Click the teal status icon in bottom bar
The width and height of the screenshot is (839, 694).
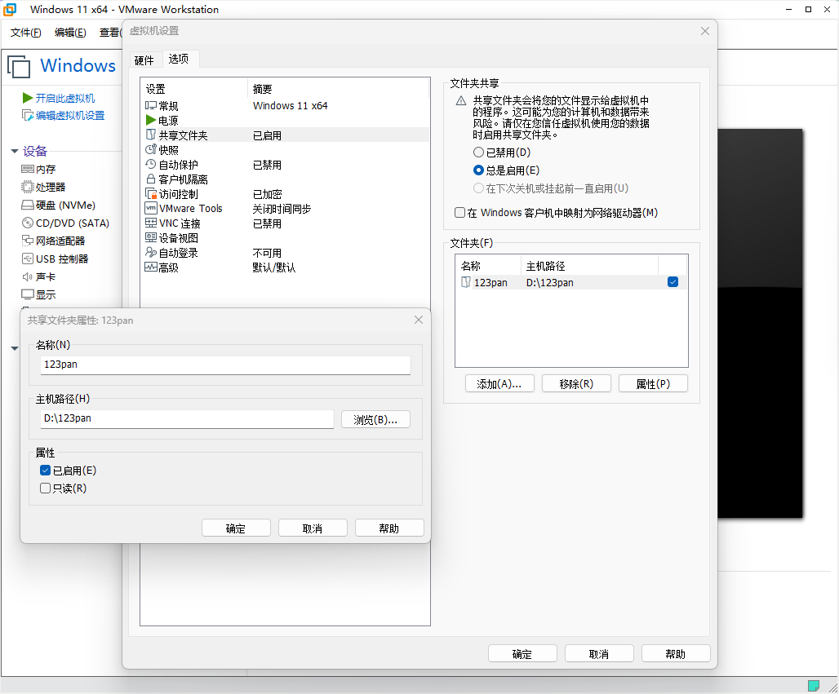click(x=814, y=686)
